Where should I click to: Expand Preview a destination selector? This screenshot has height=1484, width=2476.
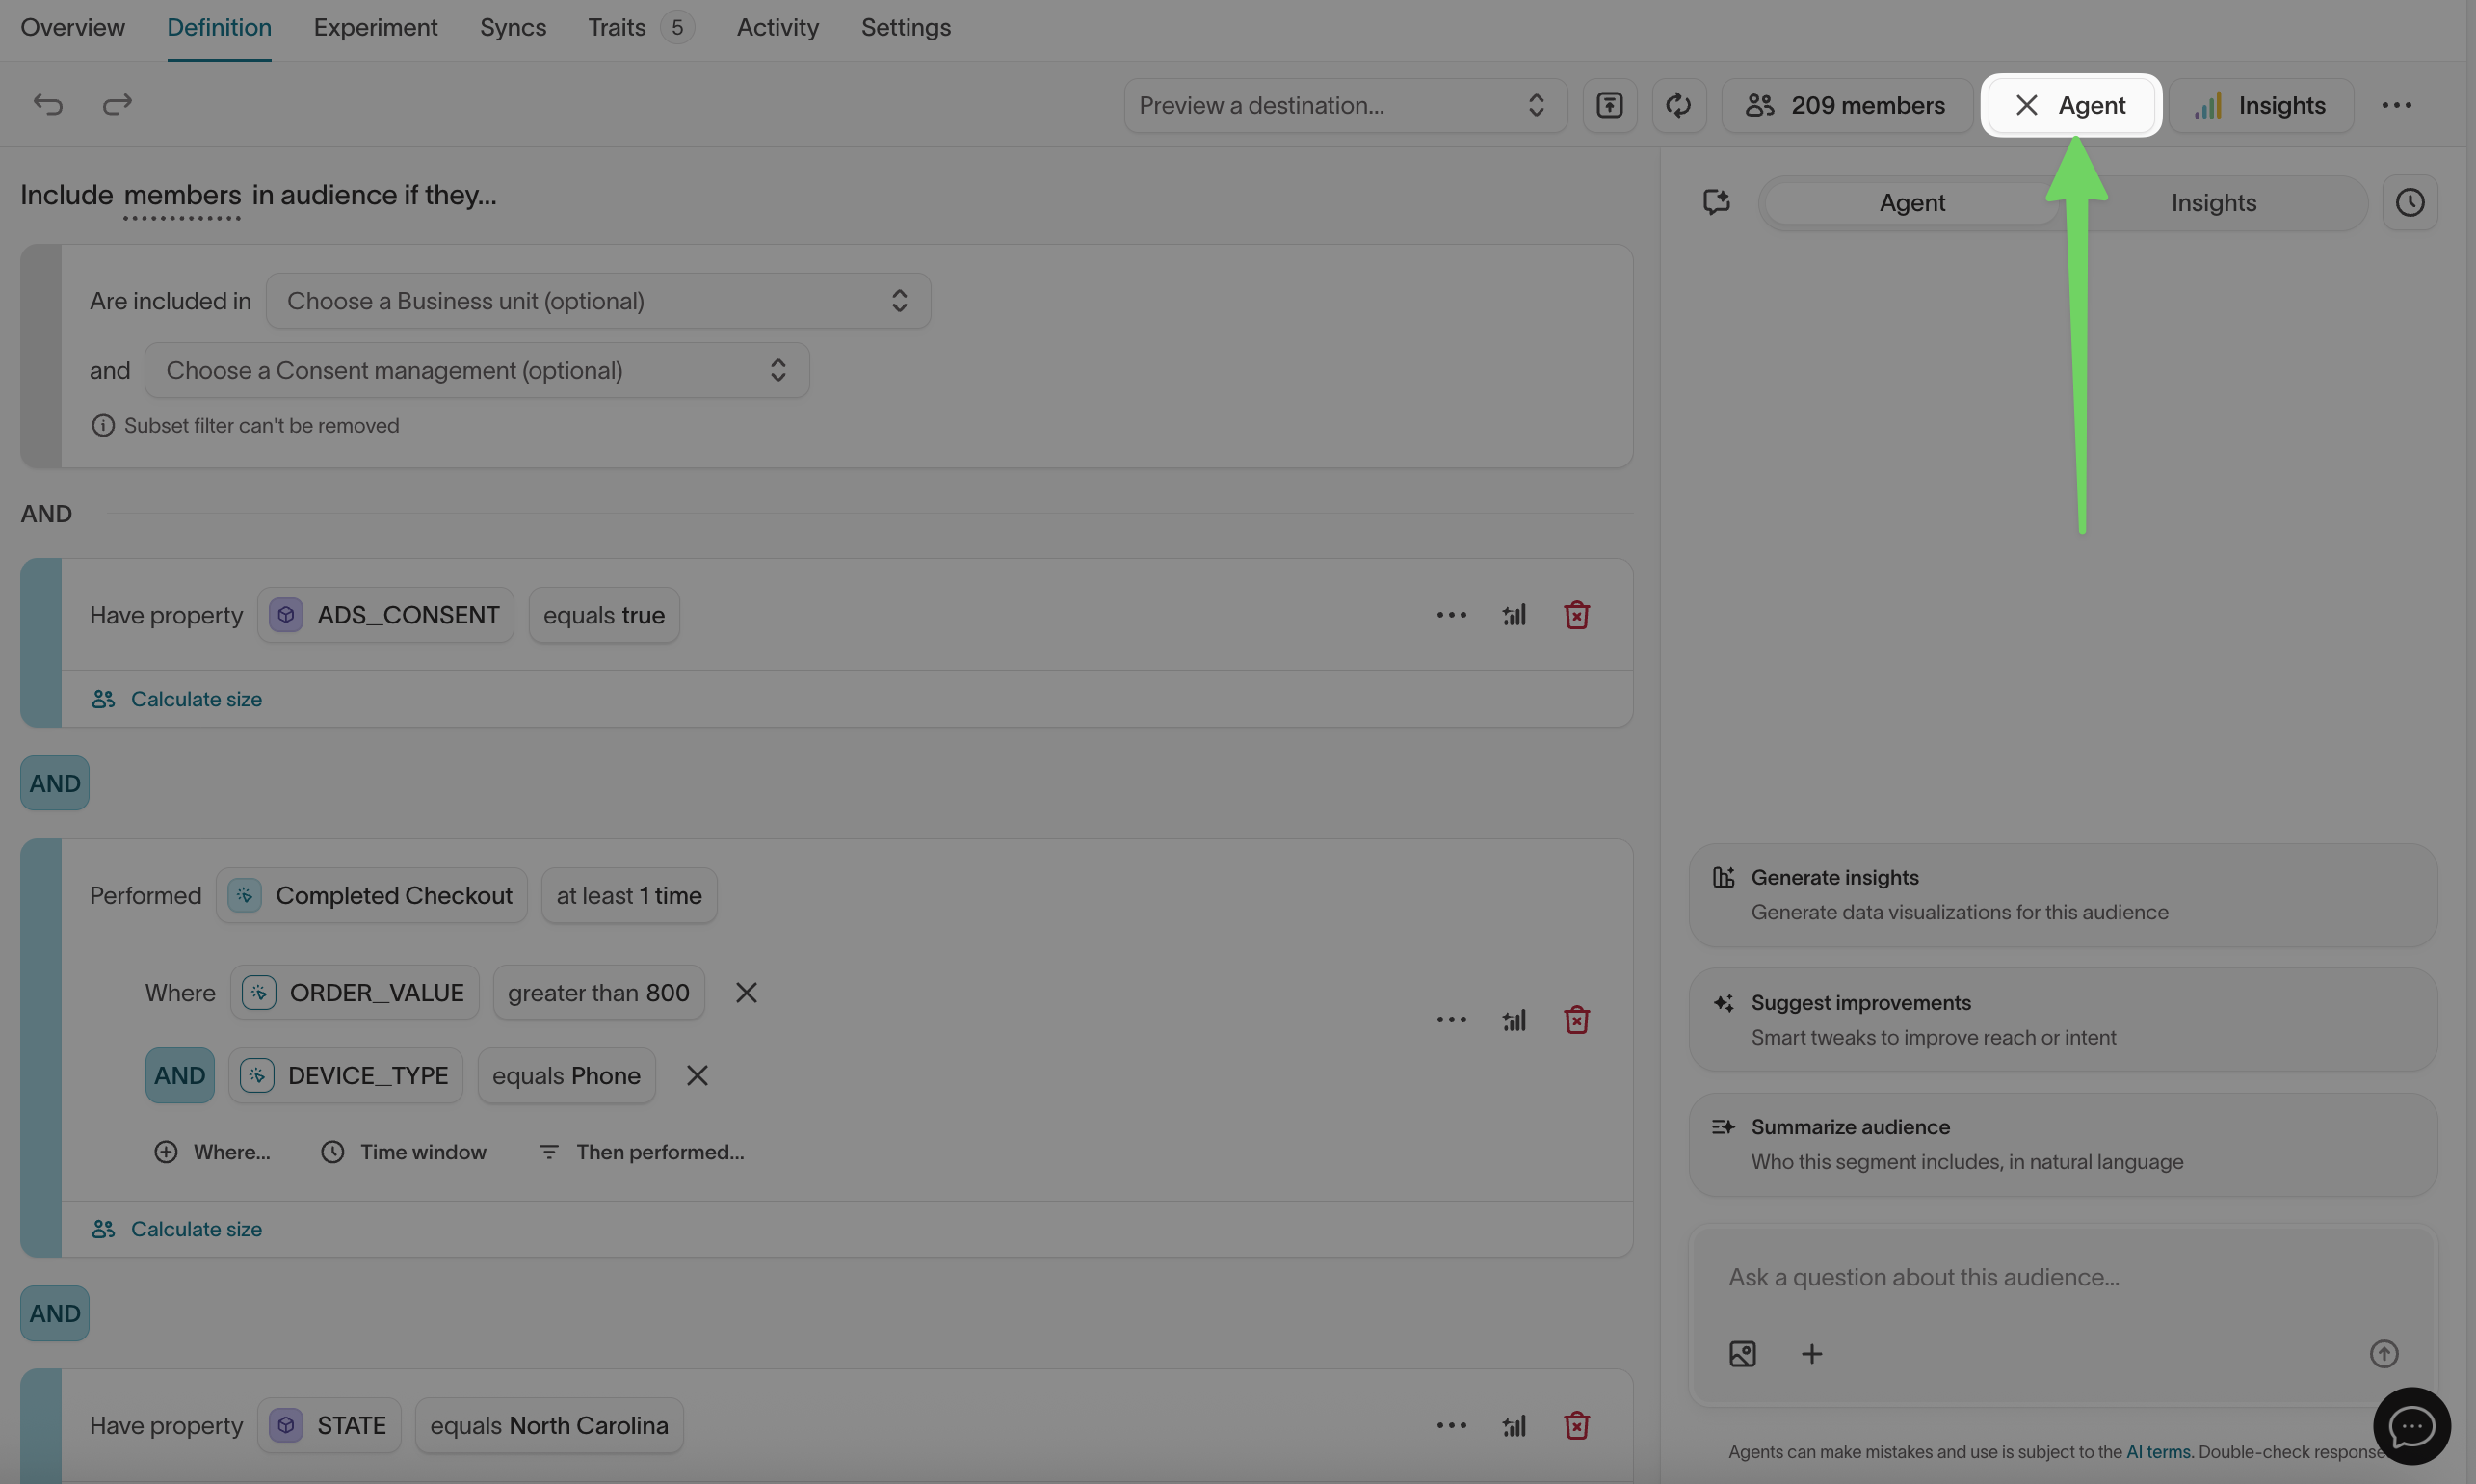(1344, 105)
